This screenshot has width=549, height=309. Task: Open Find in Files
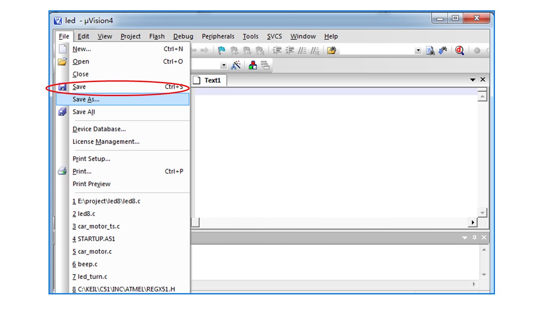(331, 51)
